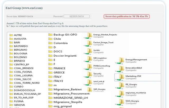Click the Colombia folder icon
Screen dimensions: 169x108
click(x=50, y=43)
